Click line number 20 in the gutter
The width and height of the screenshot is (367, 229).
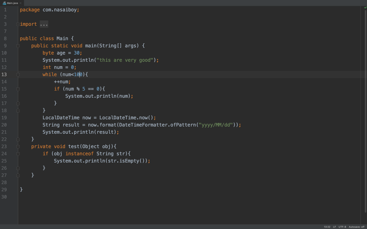click(x=4, y=125)
